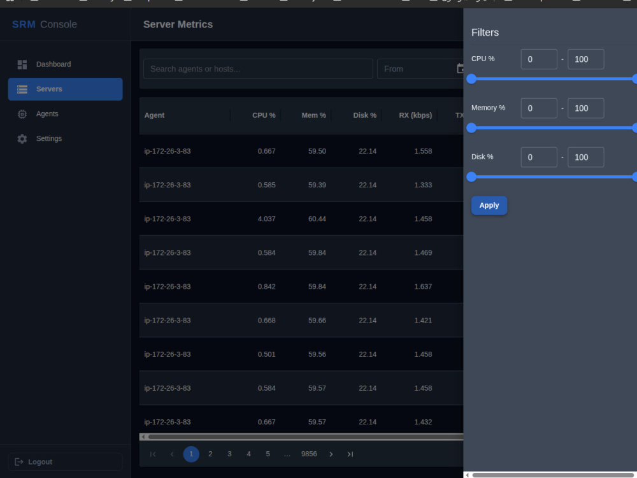Focus the Disk % maximum input
637x478 pixels.
(586, 157)
